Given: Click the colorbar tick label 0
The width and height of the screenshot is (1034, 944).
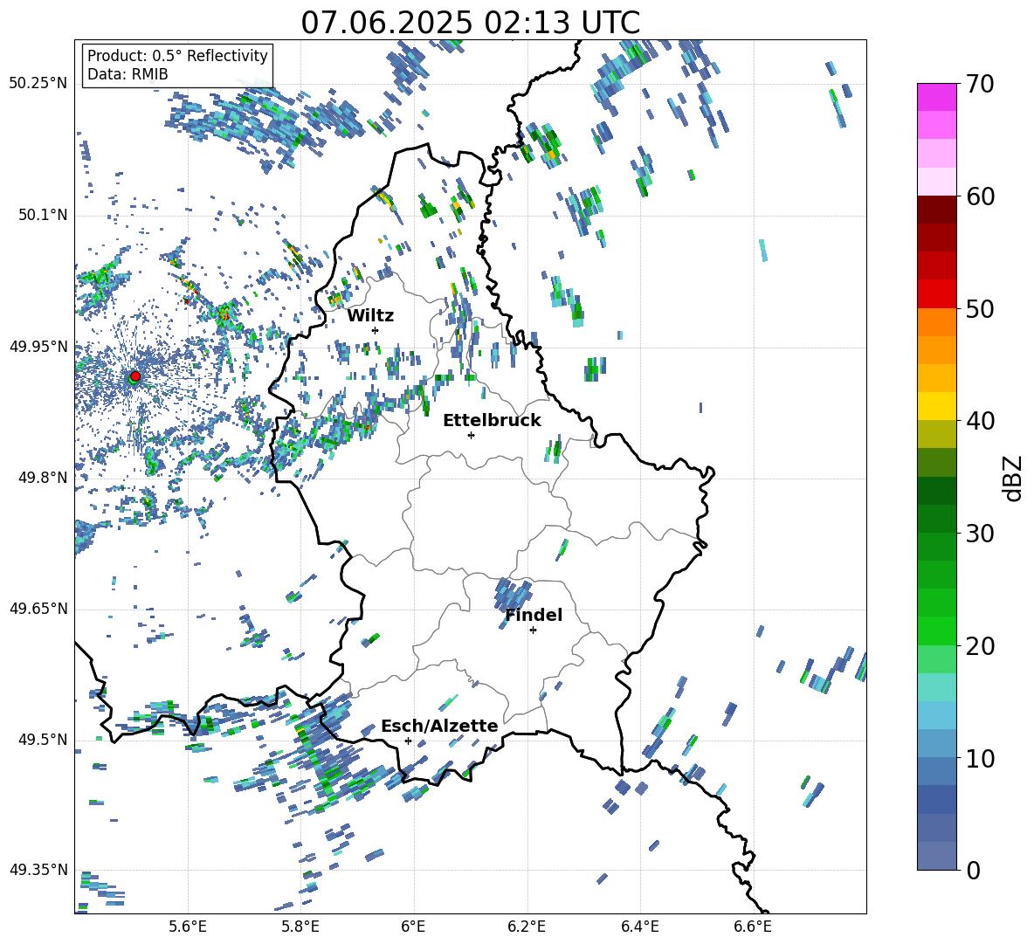Looking at the screenshot, I should pos(972,870).
